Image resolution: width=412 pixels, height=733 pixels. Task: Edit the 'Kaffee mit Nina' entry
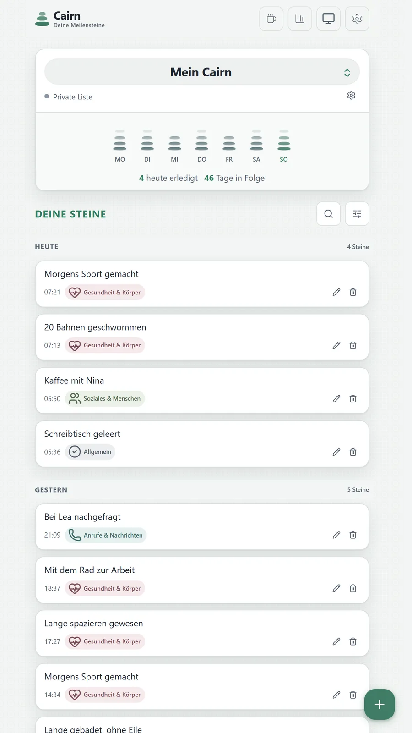pyautogui.click(x=336, y=399)
